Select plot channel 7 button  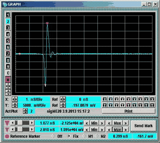[x=8, y=54]
